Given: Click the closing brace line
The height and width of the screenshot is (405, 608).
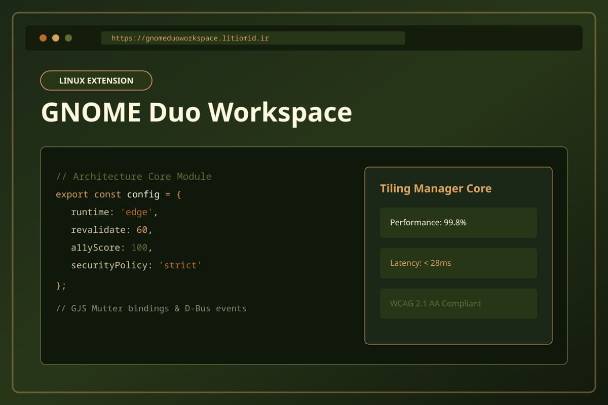Looking at the screenshot, I should (61, 286).
